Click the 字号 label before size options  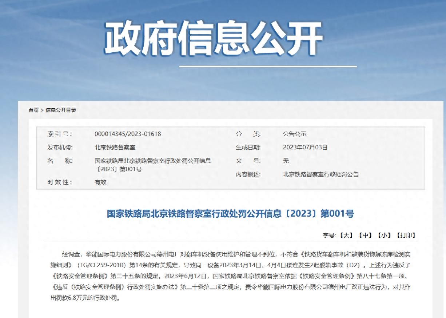tap(329, 235)
